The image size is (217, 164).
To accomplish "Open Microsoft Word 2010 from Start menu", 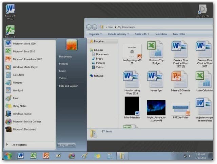I will 30,44.
